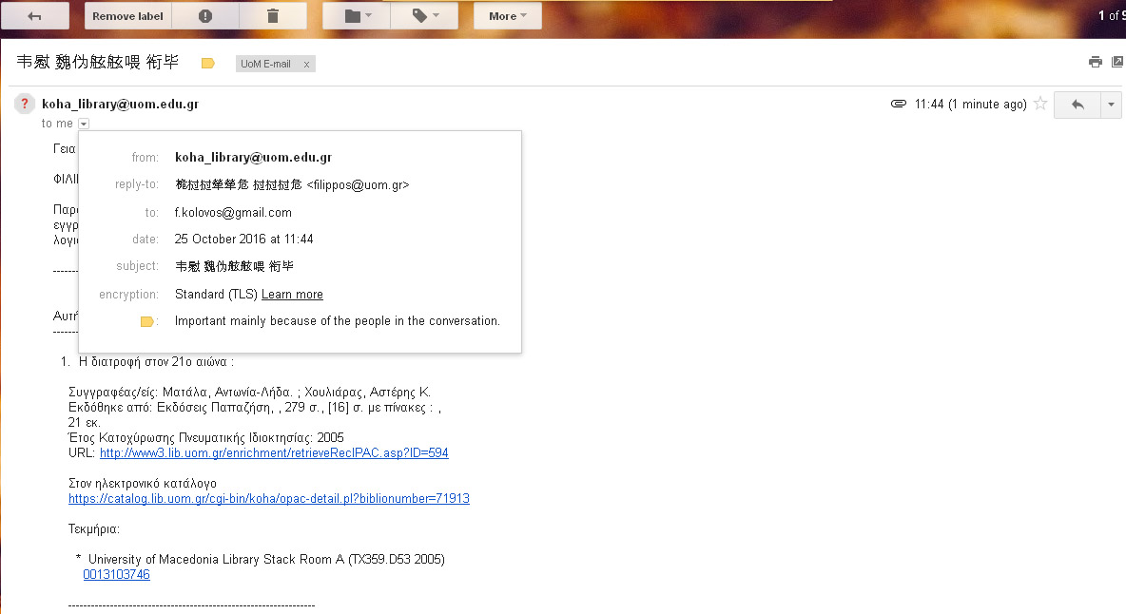This screenshot has width=1126, height=614.
Task: Open the More menu
Action: click(507, 16)
